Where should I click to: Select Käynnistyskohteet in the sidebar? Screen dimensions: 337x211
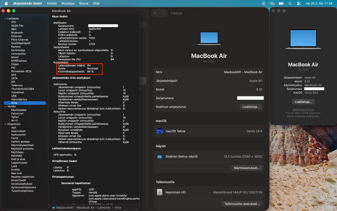pyautogui.click(x=22, y=145)
